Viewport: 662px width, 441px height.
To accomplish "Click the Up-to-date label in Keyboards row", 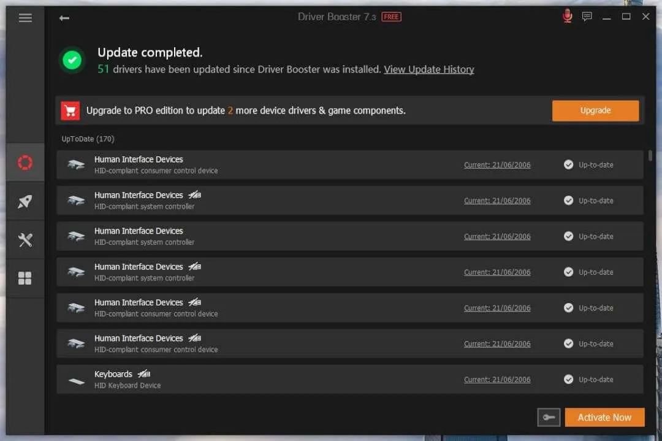I will coord(596,380).
